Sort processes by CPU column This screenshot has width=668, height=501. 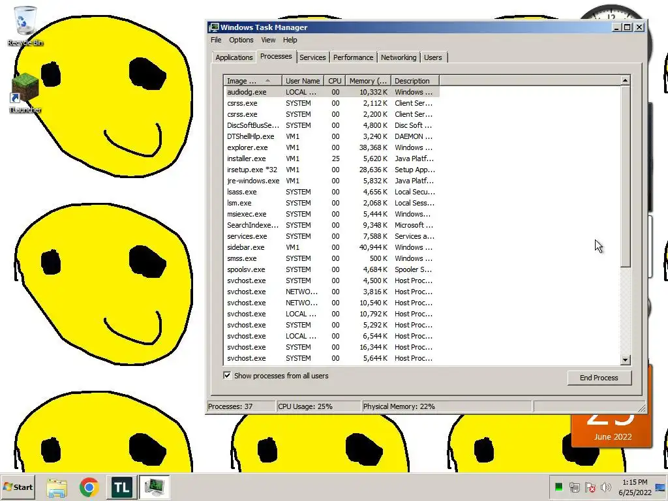335,80
